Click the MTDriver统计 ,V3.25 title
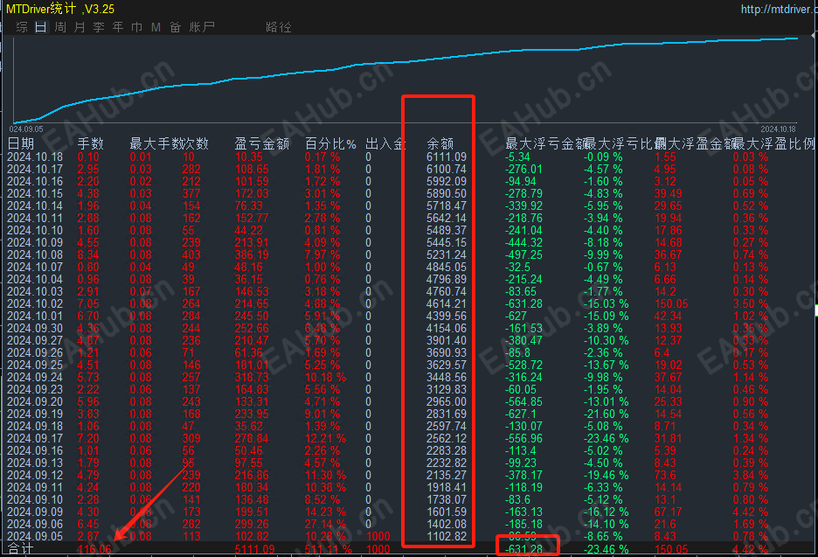Screen dimensions: 818x557 coord(60,9)
